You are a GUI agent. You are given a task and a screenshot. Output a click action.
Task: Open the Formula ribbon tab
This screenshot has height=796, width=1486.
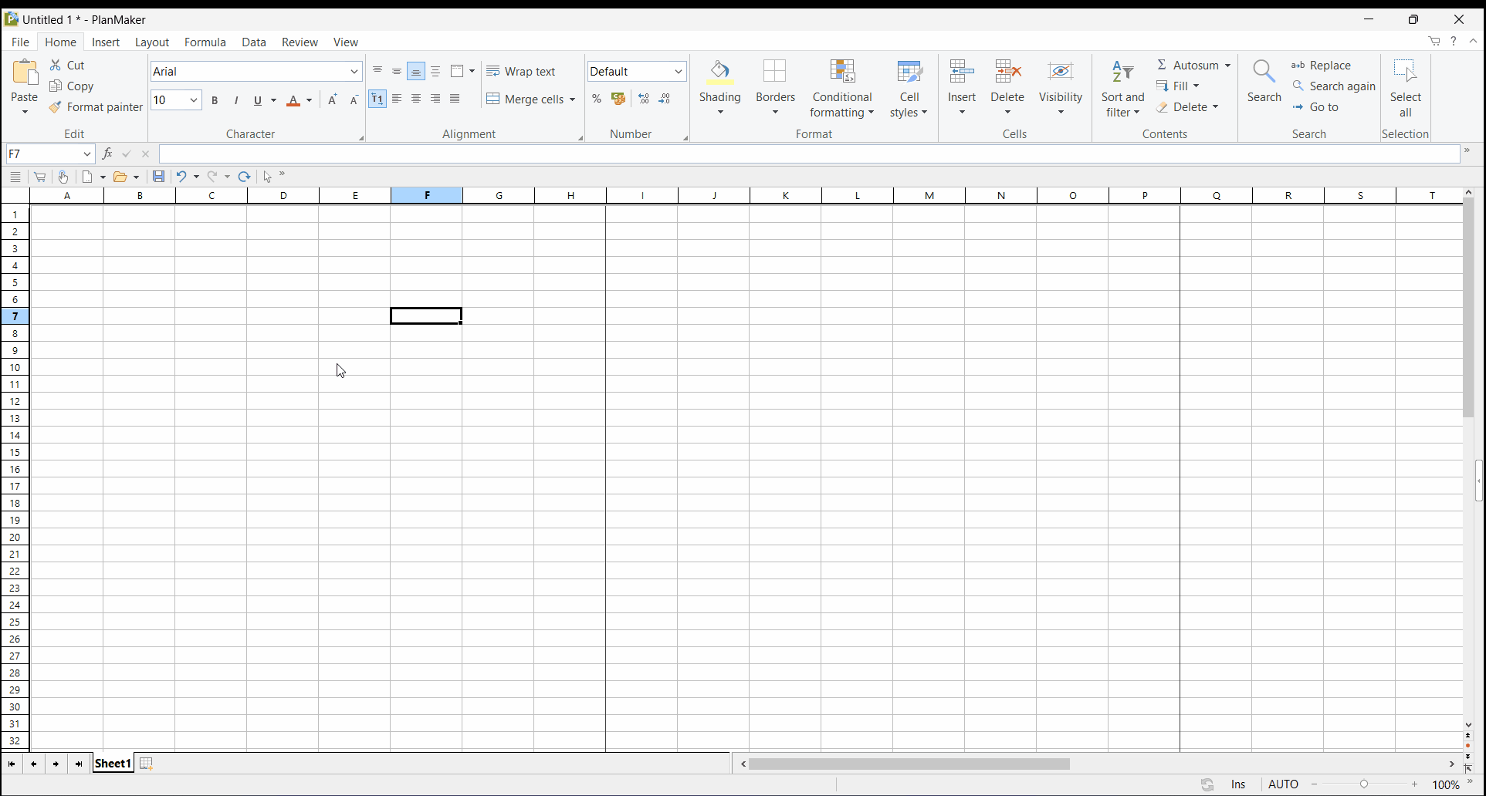[x=205, y=42]
